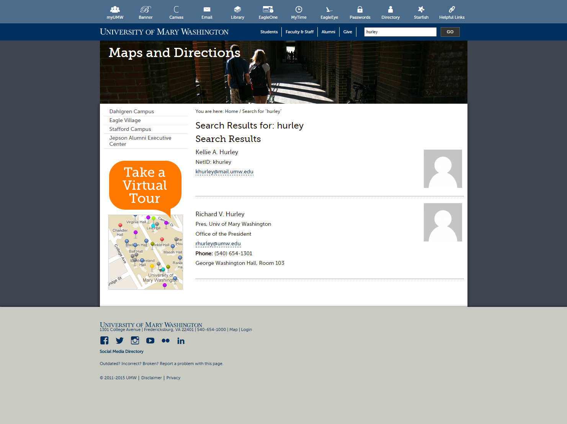Image resolution: width=567 pixels, height=424 pixels.
Task: Open the campus map thumbnail
Action: (145, 252)
